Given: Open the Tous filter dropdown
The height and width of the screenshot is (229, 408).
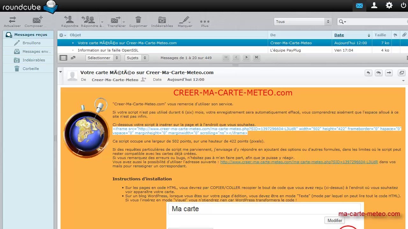Looking at the screenshot, I should pos(303,22).
